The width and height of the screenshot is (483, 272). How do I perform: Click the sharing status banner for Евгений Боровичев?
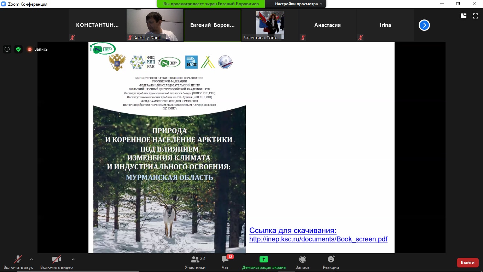tap(211, 4)
